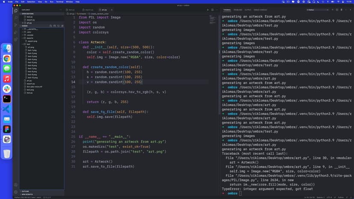Switch to the Problems panel tab
Screen dimensions: 354x199
pyautogui.click(x=238, y=9)
